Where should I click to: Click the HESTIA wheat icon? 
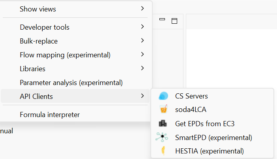pos(163,151)
